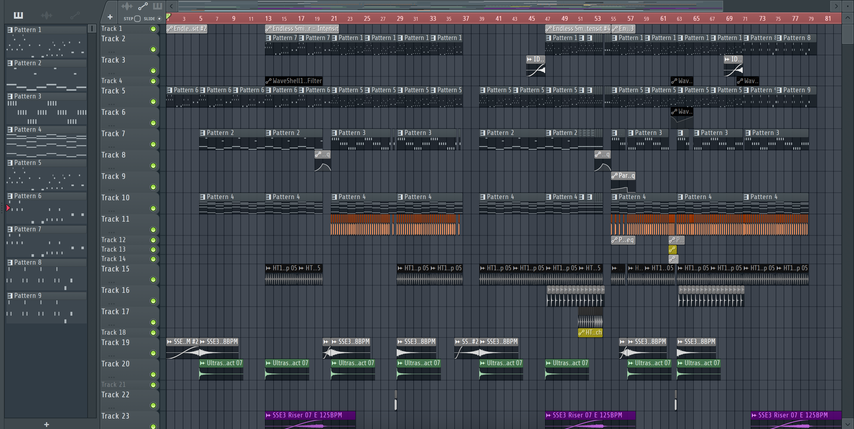Mute Track 1 with its green LED
The height and width of the screenshot is (429, 854).
(153, 29)
